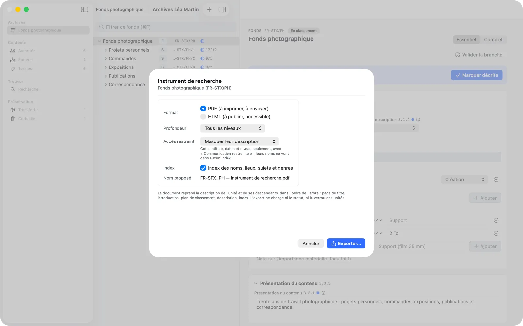Expand the Projets personnels tree node
This screenshot has width=523, height=326.
(x=106, y=50)
